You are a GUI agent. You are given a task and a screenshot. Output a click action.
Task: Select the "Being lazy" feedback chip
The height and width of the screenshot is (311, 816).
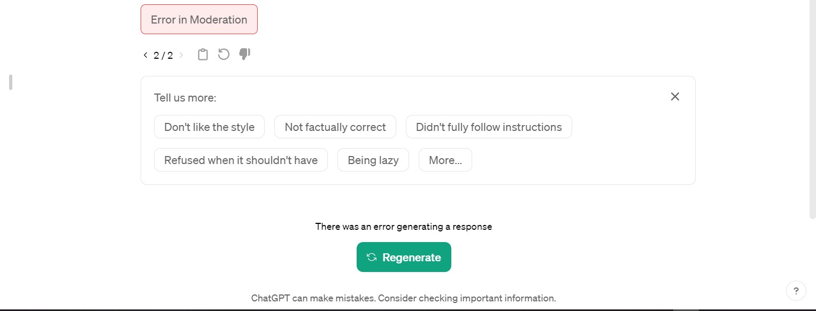point(373,160)
